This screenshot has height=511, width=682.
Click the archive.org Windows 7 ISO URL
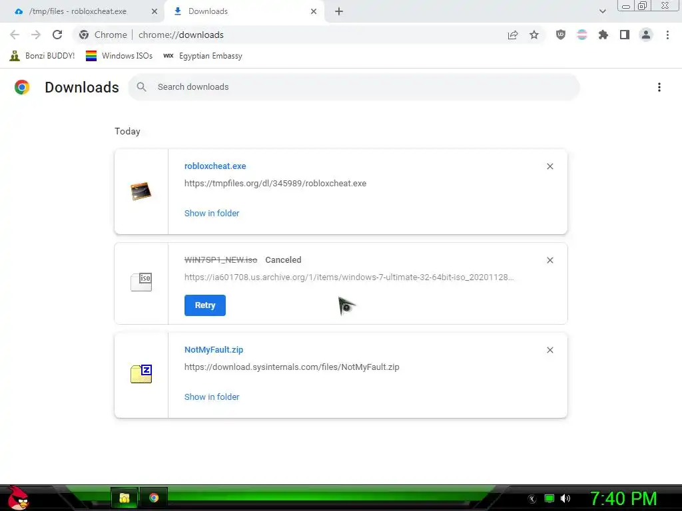tap(349, 277)
